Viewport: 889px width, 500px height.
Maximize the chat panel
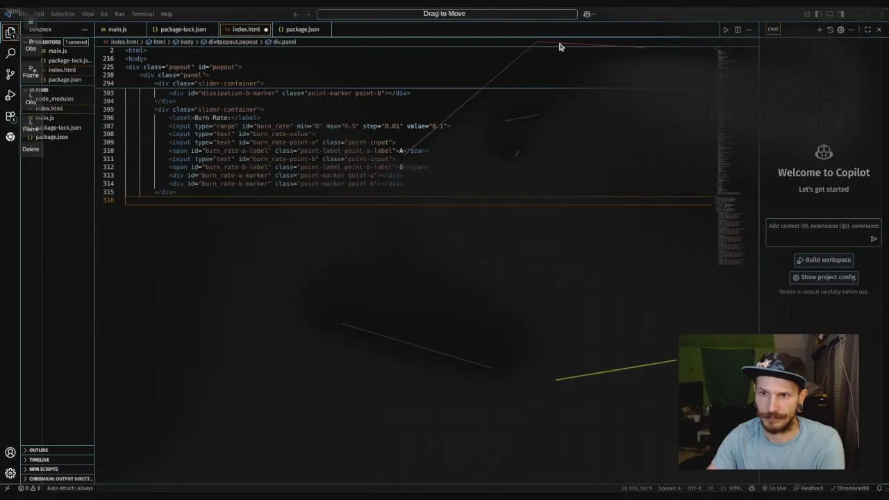(867, 30)
